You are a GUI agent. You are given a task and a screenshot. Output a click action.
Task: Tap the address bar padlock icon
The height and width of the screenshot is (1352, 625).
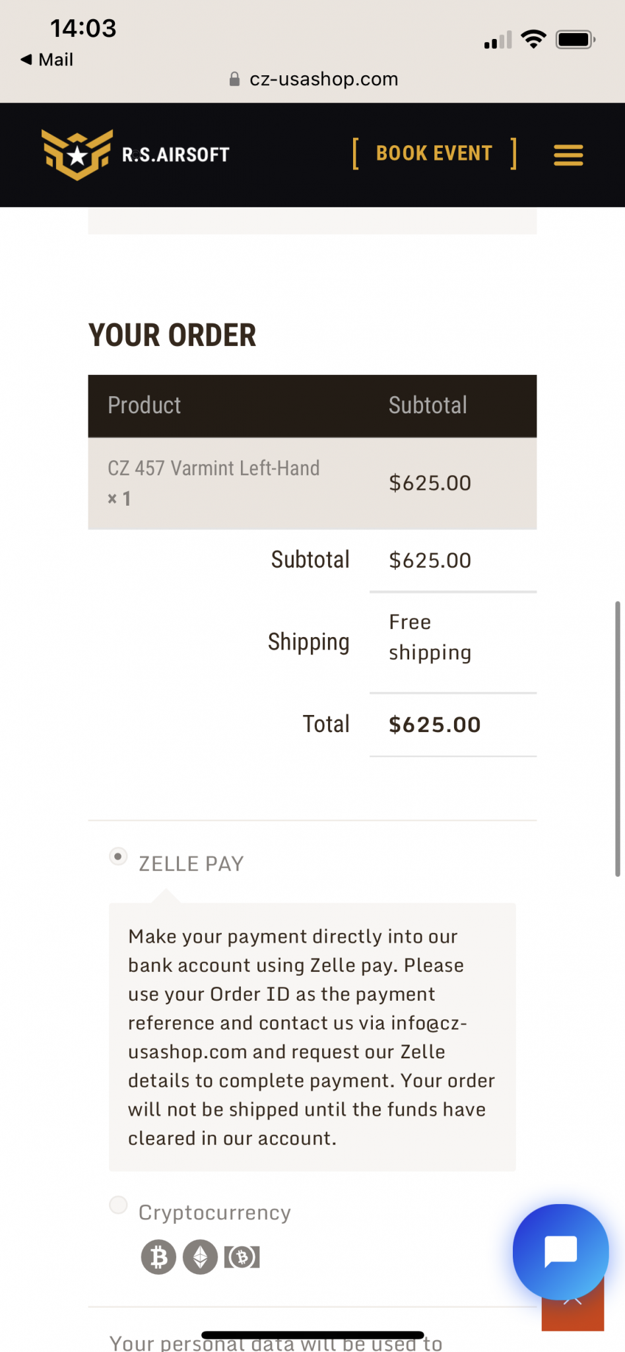[234, 79]
